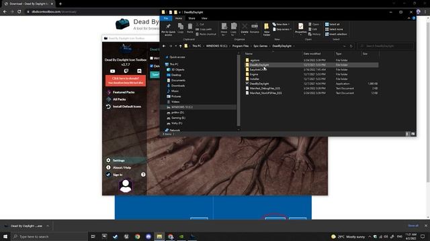This screenshot has width=430, height=241.
Task: Switch Explorer to large icons view
Action: coord(413,134)
